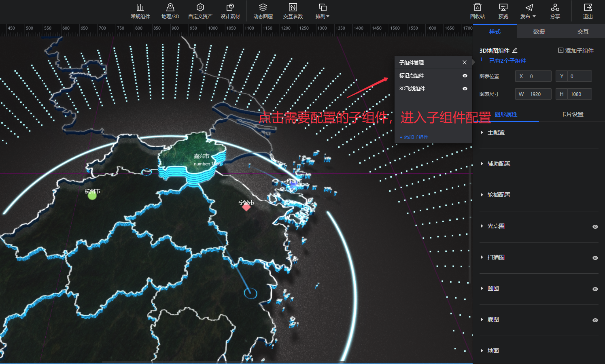Open the 回收站 recycle bin
The height and width of the screenshot is (364, 605).
477,8
